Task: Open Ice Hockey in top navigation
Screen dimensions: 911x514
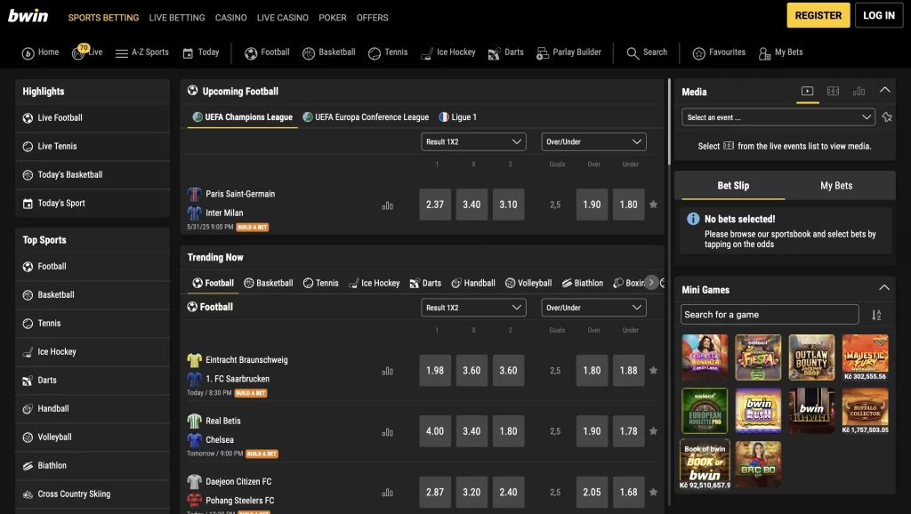Action: [x=448, y=52]
